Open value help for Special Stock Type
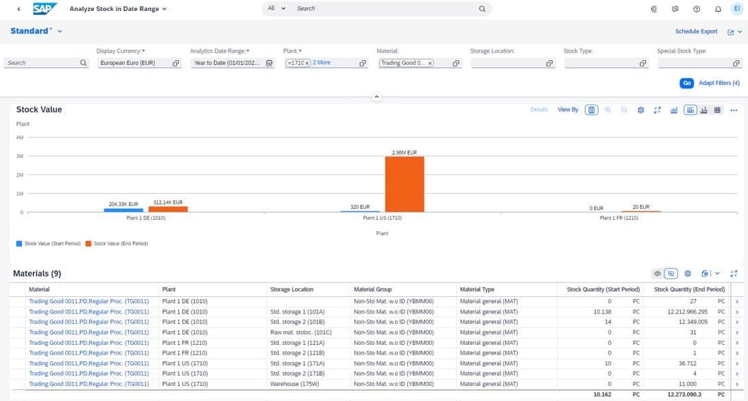 click(x=736, y=63)
